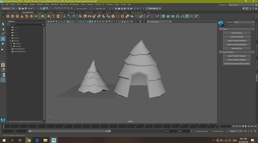Click the play forwards button

246,126
